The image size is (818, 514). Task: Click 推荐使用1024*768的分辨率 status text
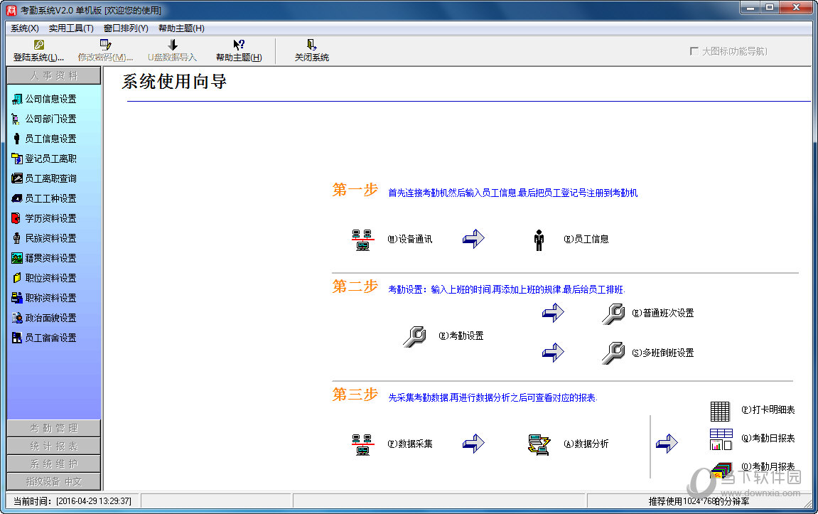[x=699, y=501]
